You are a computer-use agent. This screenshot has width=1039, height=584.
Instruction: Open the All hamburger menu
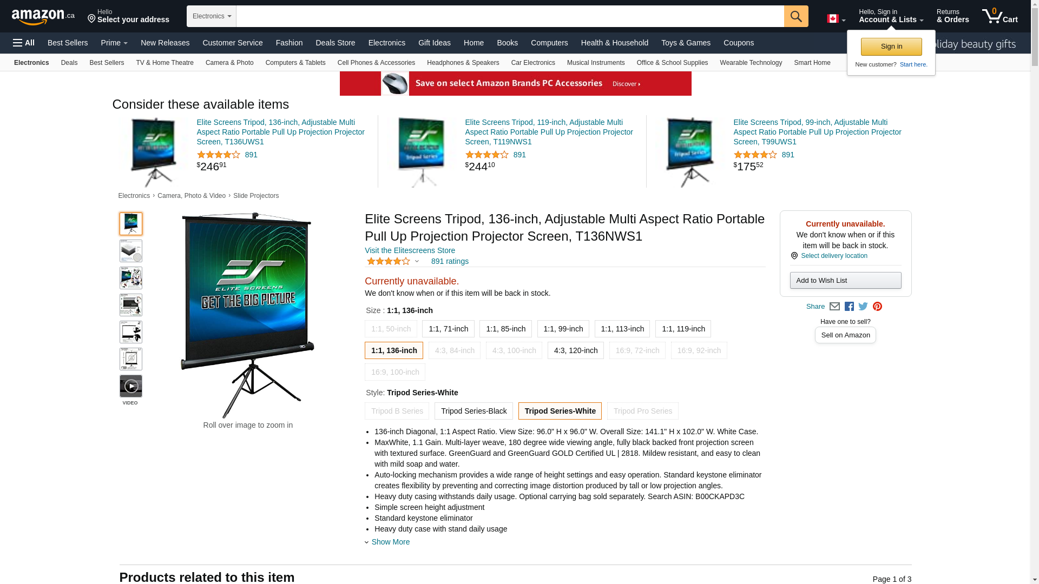point(24,43)
